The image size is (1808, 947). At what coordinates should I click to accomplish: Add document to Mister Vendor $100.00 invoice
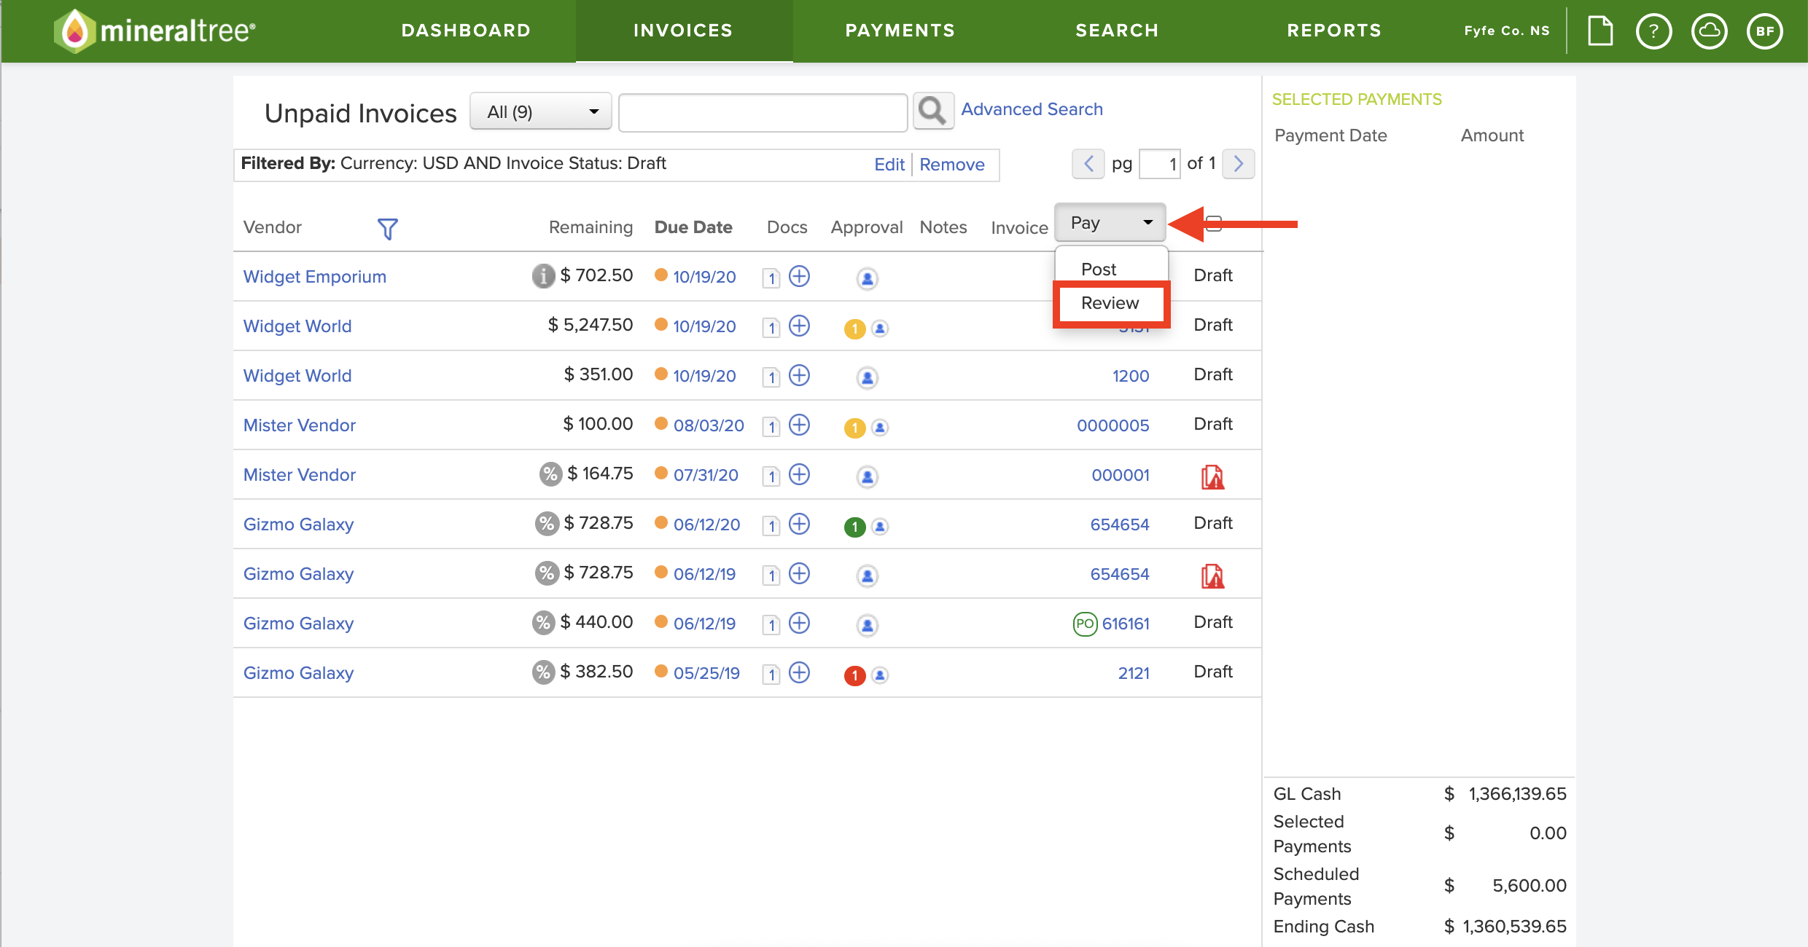pos(800,425)
